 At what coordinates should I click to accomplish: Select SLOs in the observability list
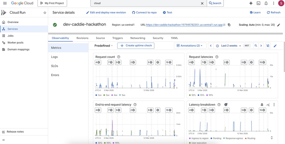tap(68, 66)
